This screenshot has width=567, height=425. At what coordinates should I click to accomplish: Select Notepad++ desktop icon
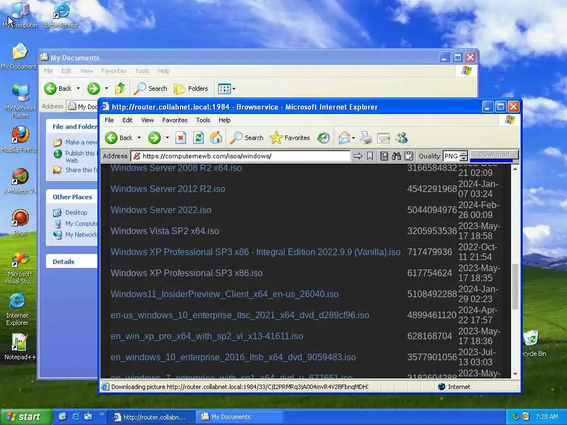click(x=19, y=347)
